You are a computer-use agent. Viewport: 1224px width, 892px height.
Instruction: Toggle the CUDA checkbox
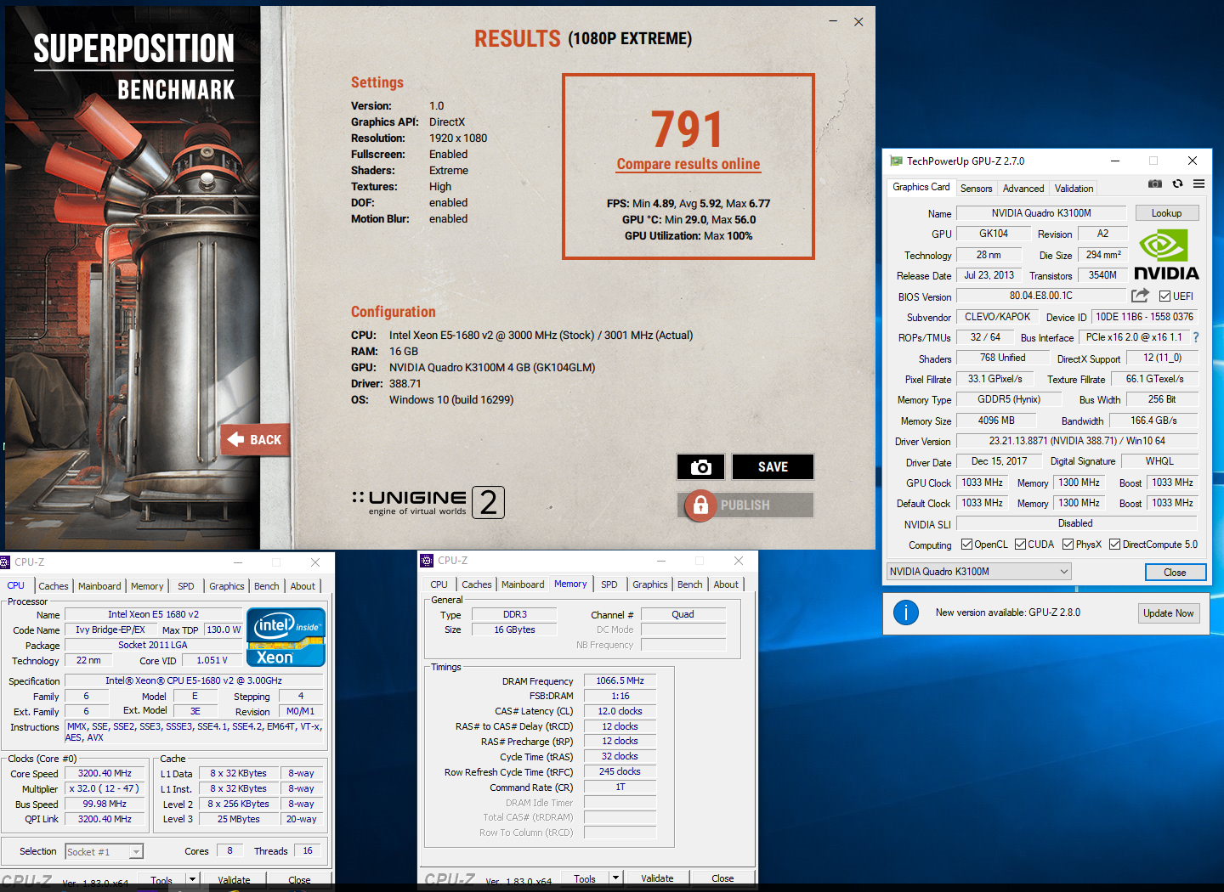1020,545
